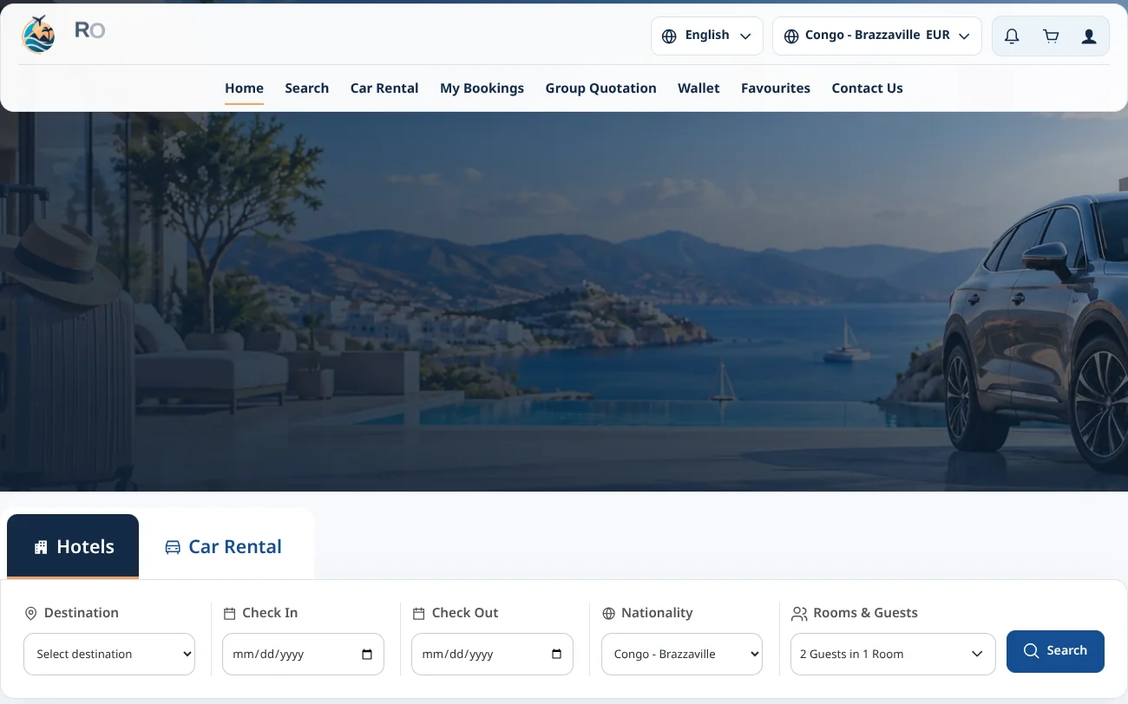Click the Check Out calendar picker icon
Screen dimensions: 1128x704
(x=556, y=655)
